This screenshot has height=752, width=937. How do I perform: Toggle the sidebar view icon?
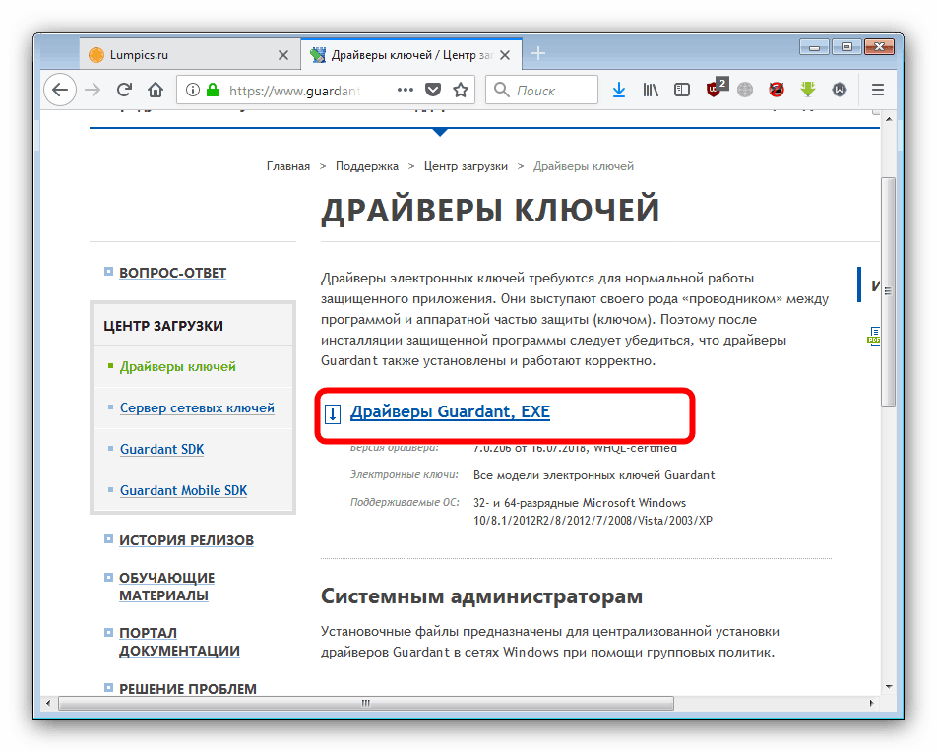pyautogui.click(x=681, y=91)
